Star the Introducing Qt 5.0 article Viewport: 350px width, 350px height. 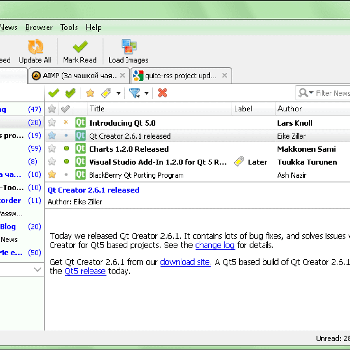point(52,123)
